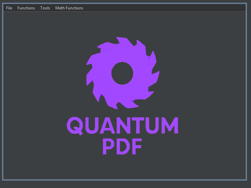Open the Functions menu
Image resolution: width=251 pixels, height=188 pixels.
(x=26, y=8)
